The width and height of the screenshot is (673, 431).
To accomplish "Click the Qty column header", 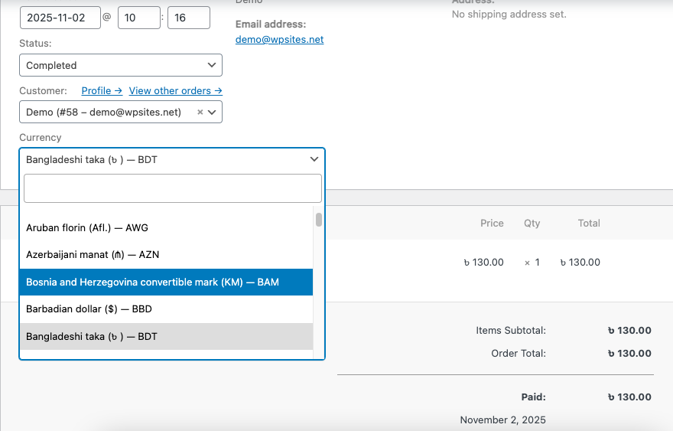I will (532, 223).
